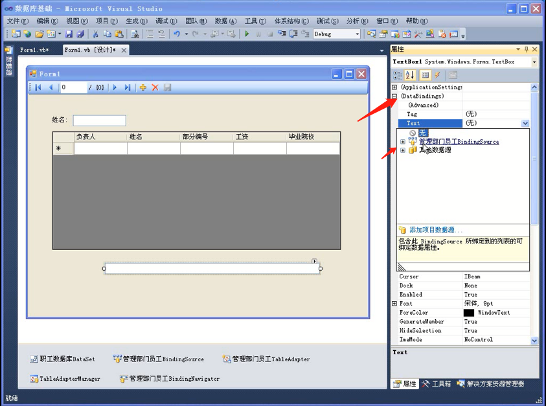546x406 pixels.
Task: Click the 毕业院校 column header in grid
Action: pyautogui.click(x=313, y=137)
